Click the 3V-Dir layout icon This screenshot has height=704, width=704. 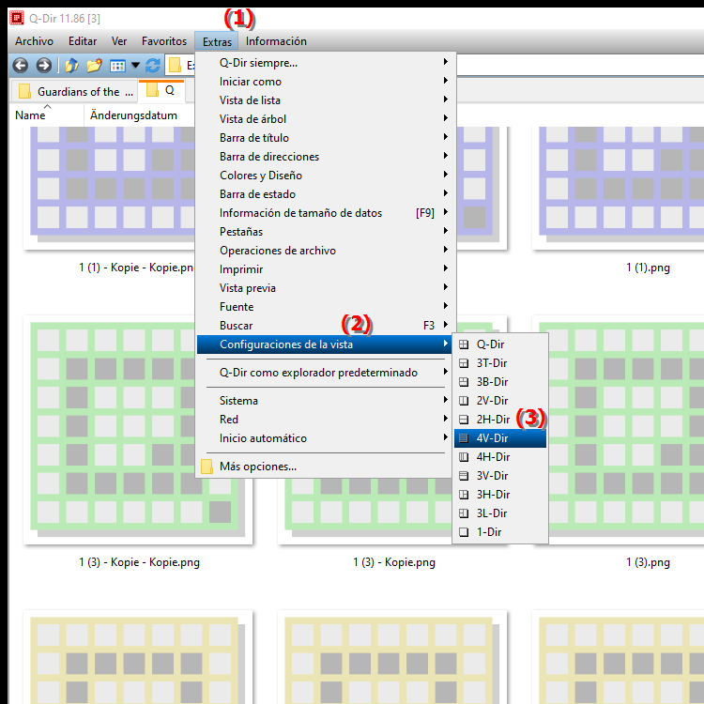tap(464, 476)
